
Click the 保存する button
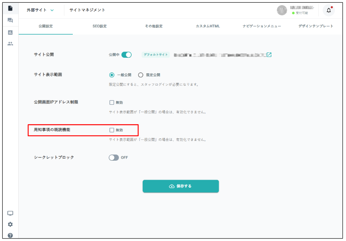(181, 186)
